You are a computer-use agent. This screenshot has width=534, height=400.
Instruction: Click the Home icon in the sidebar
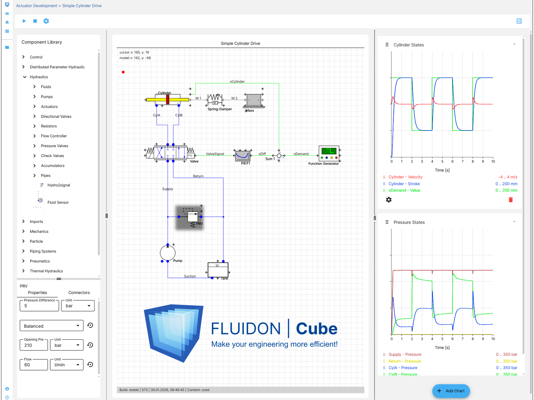(x=7, y=22)
